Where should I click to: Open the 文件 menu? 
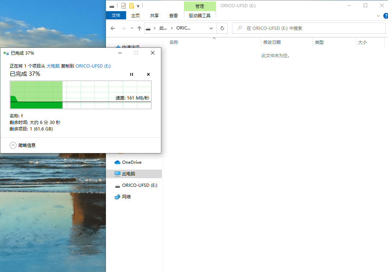tap(116, 15)
